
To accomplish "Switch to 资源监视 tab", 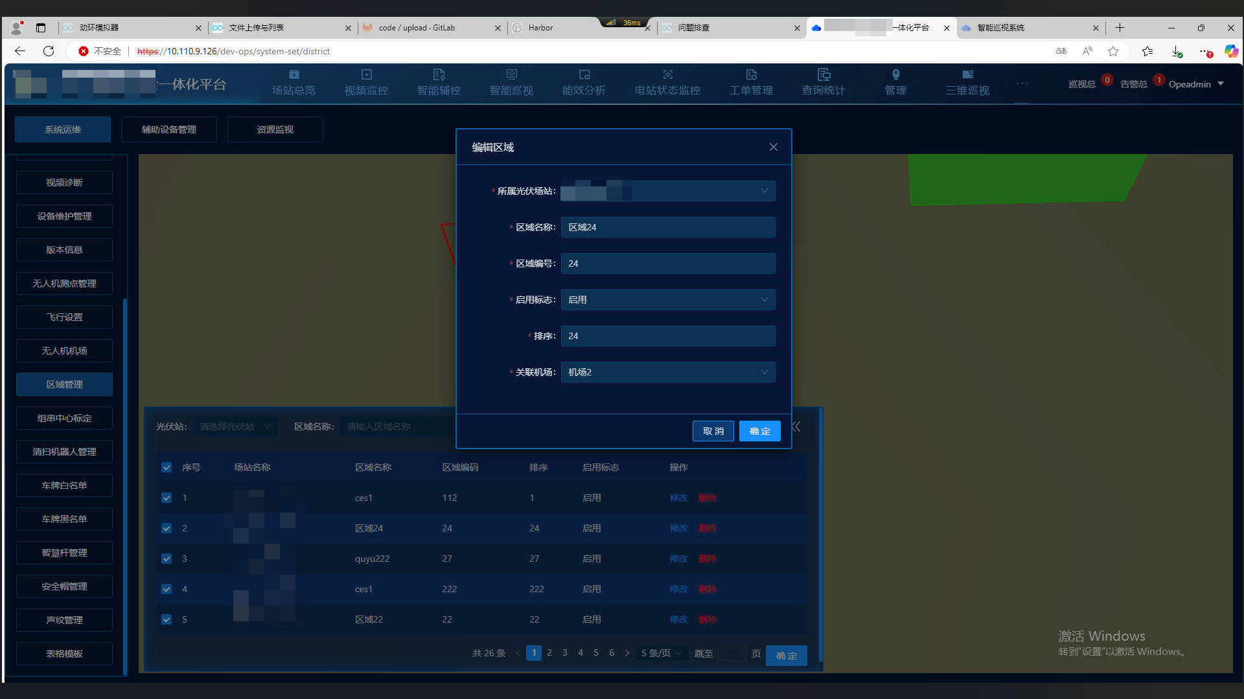I will click(x=275, y=129).
